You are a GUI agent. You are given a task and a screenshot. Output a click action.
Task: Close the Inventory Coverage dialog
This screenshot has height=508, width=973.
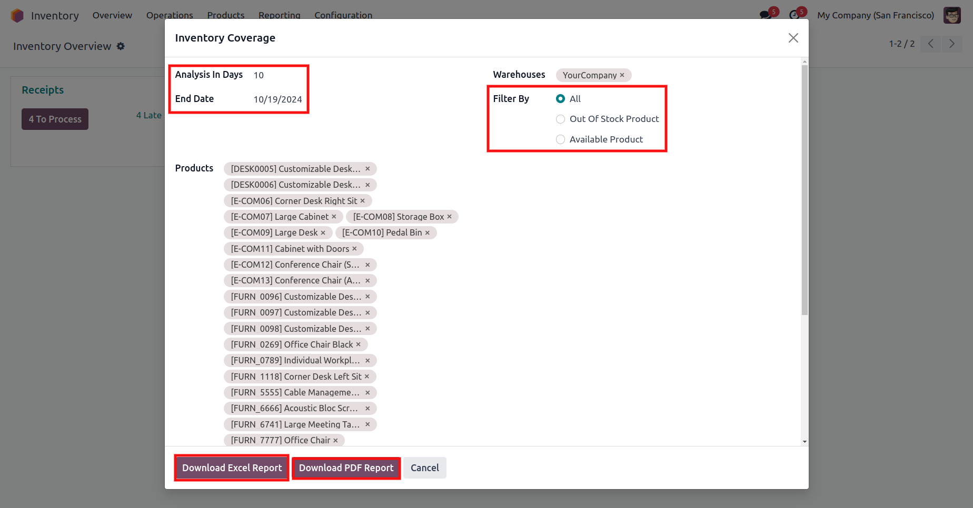pyautogui.click(x=793, y=38)
